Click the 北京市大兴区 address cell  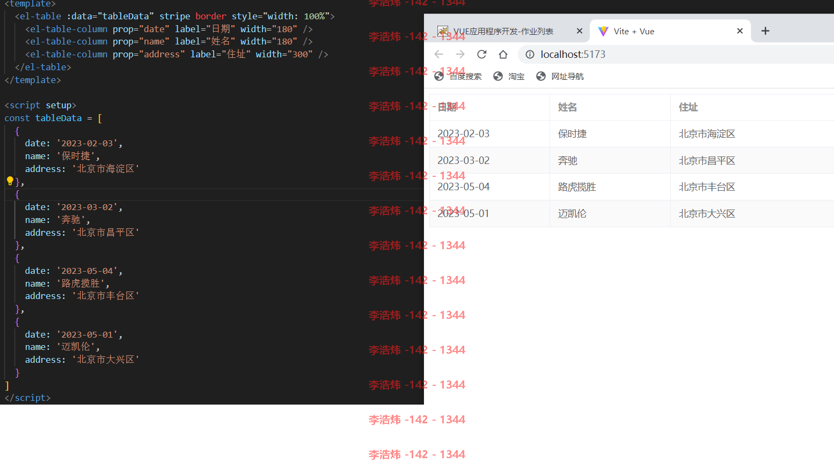pyautogui.click(x=752, y=213)
